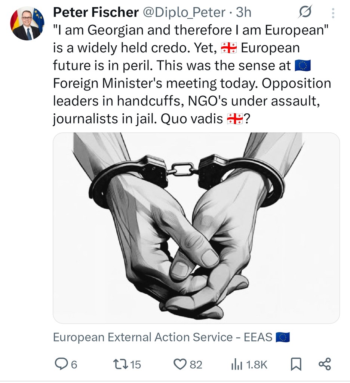Like the post with the heart icon
The image size is (350, 383).
(181, 364)
